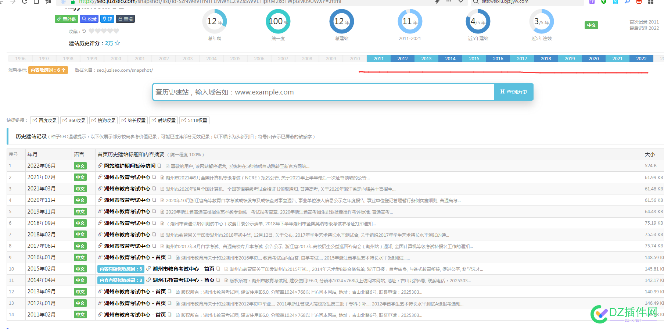Open the 爱站权重 quick link

coord(164,120)
